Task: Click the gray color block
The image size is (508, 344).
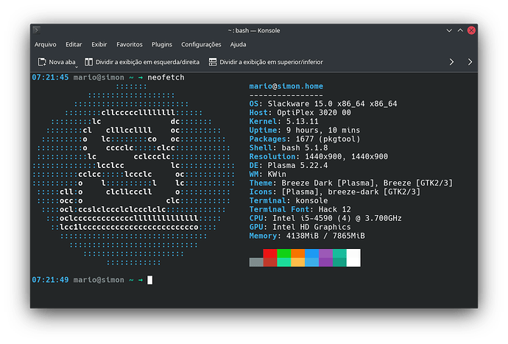Action: tap(256, 262)
